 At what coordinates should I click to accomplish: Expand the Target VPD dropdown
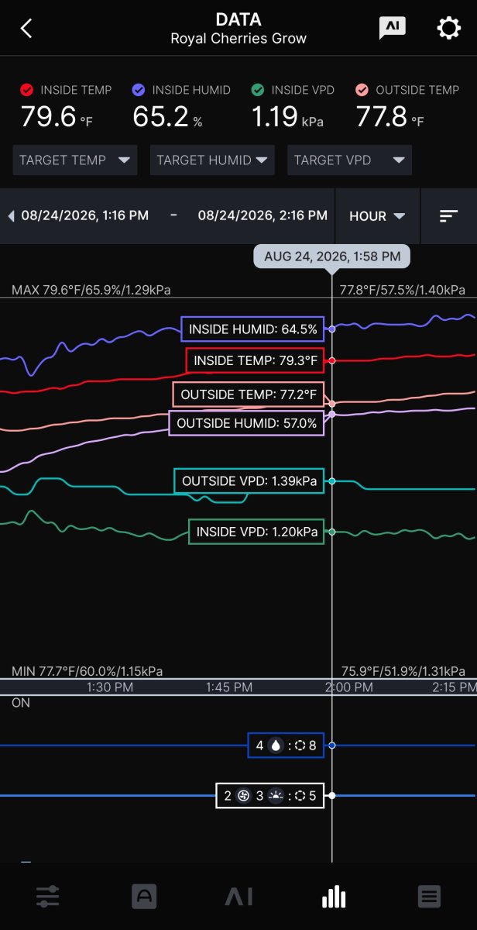(x=349, y=160)
